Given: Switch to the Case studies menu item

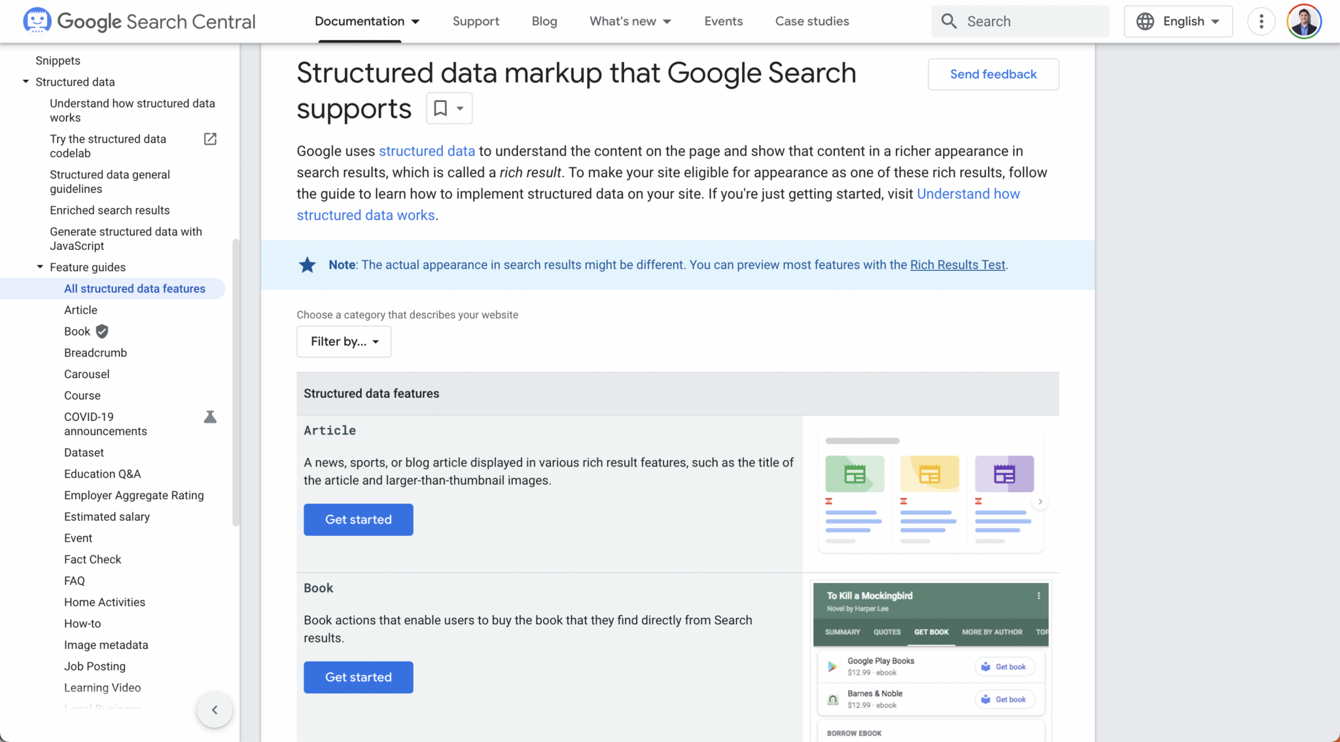Looking at the screenshot, I should point(812,21).
